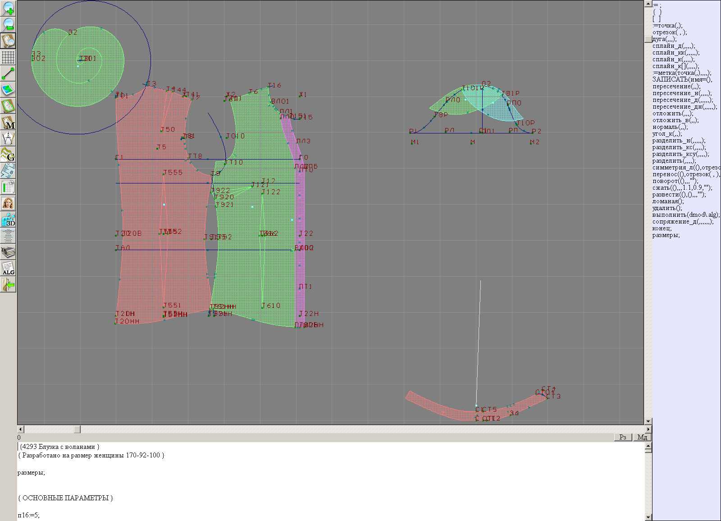Image resolution: width=721 pixels, height=521 pixels.
Task: Open the green spreadsheet table icon
Action: point(8,187)
